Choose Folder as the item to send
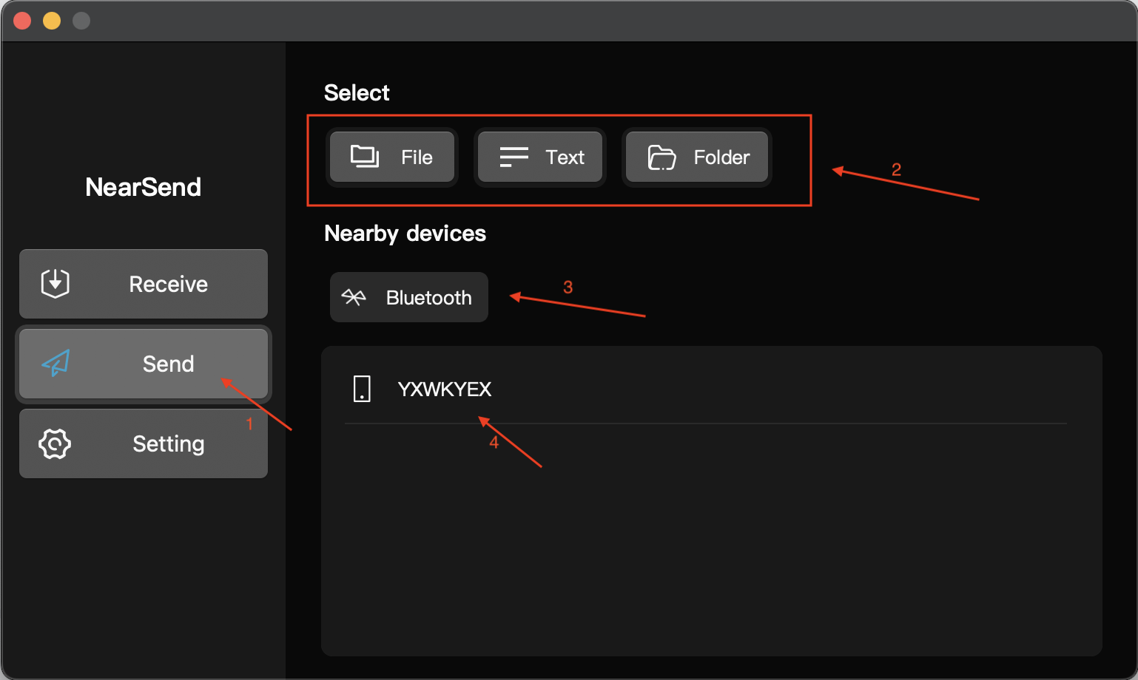This screenshot has width=1138, height=680. 697,157
